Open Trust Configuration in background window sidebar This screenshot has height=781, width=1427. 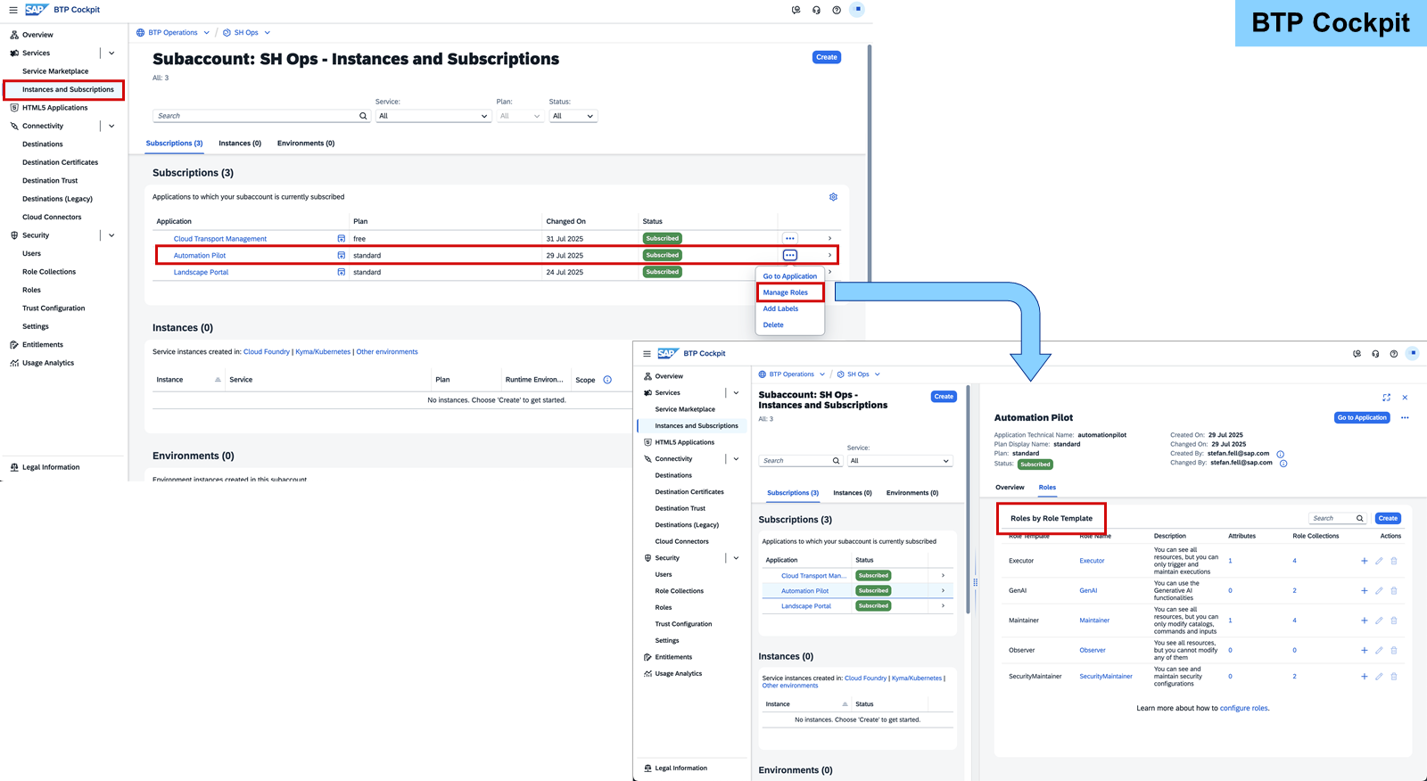[54, 308]
